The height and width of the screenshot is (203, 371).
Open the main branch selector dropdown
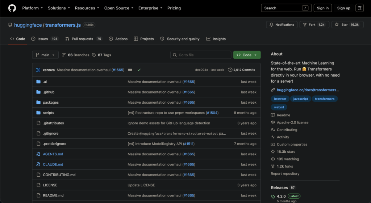tap(45, 55)
